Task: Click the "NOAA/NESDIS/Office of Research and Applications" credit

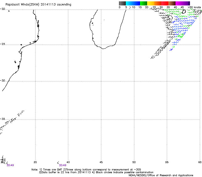Action: click(x=161, y=175)
